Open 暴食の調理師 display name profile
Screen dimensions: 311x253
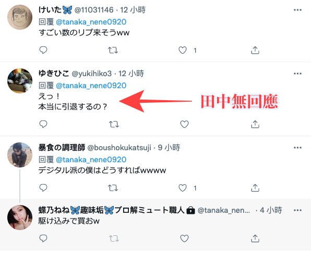(x=62, y=148)
